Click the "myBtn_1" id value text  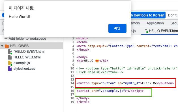pos(132,83)
